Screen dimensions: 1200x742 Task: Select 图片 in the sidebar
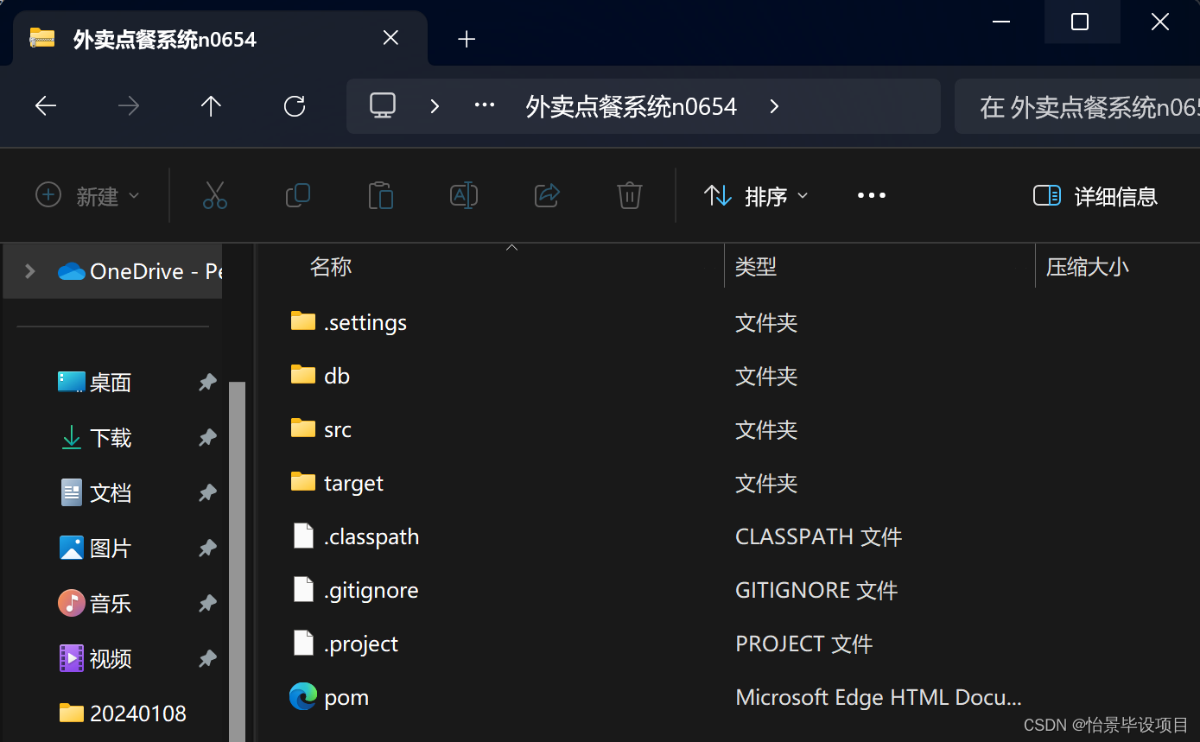pyautogui.click(x=108, y=548)
